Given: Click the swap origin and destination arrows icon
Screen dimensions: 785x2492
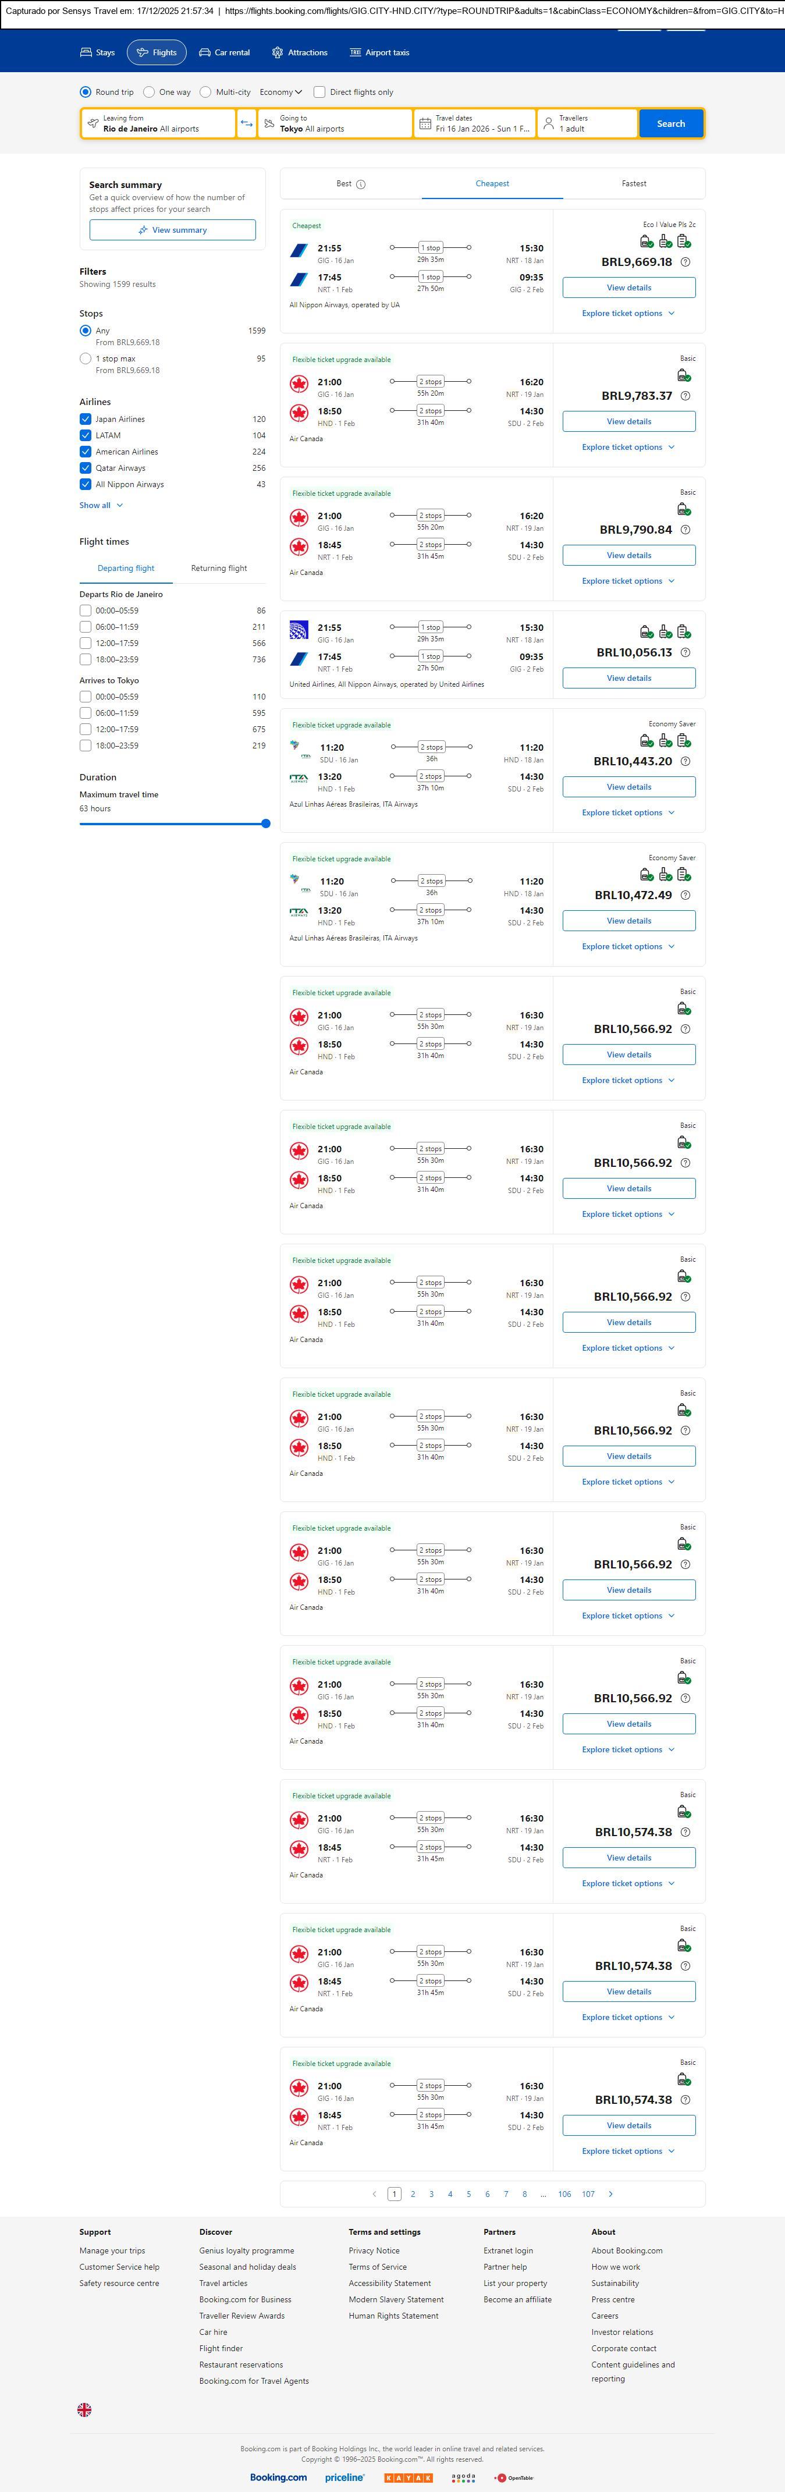Looking at the screenshot, I should (247, 124).
